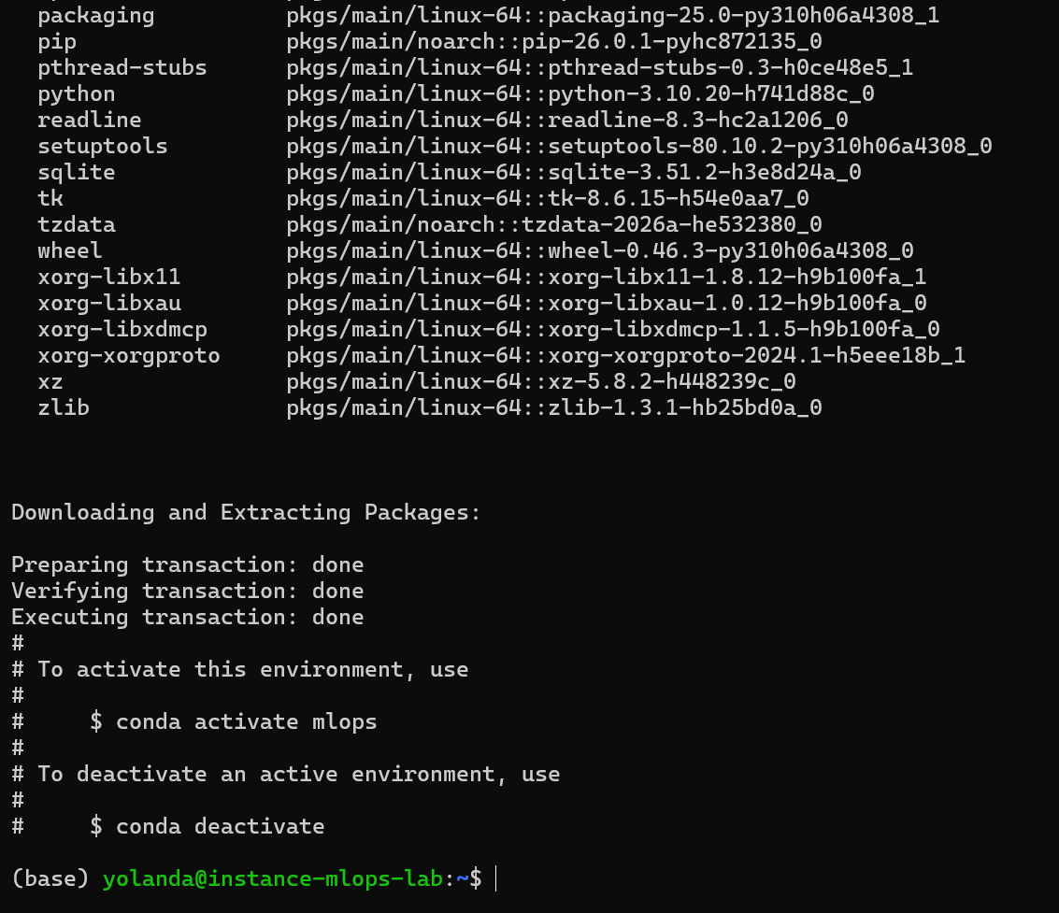Click the wheel package name in the list
This screenshot has width=1059, height=913.
70,250
